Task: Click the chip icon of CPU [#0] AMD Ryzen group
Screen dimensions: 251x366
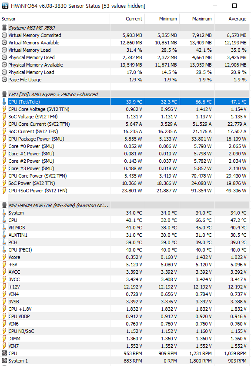Action: [x=4, y=94]
